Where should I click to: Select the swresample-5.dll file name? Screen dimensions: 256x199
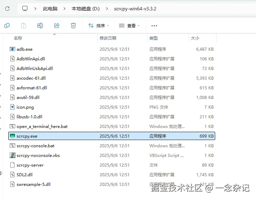click(34, 185)
